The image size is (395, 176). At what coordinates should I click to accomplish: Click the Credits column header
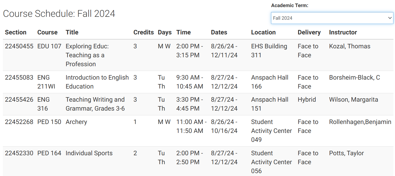143,32
